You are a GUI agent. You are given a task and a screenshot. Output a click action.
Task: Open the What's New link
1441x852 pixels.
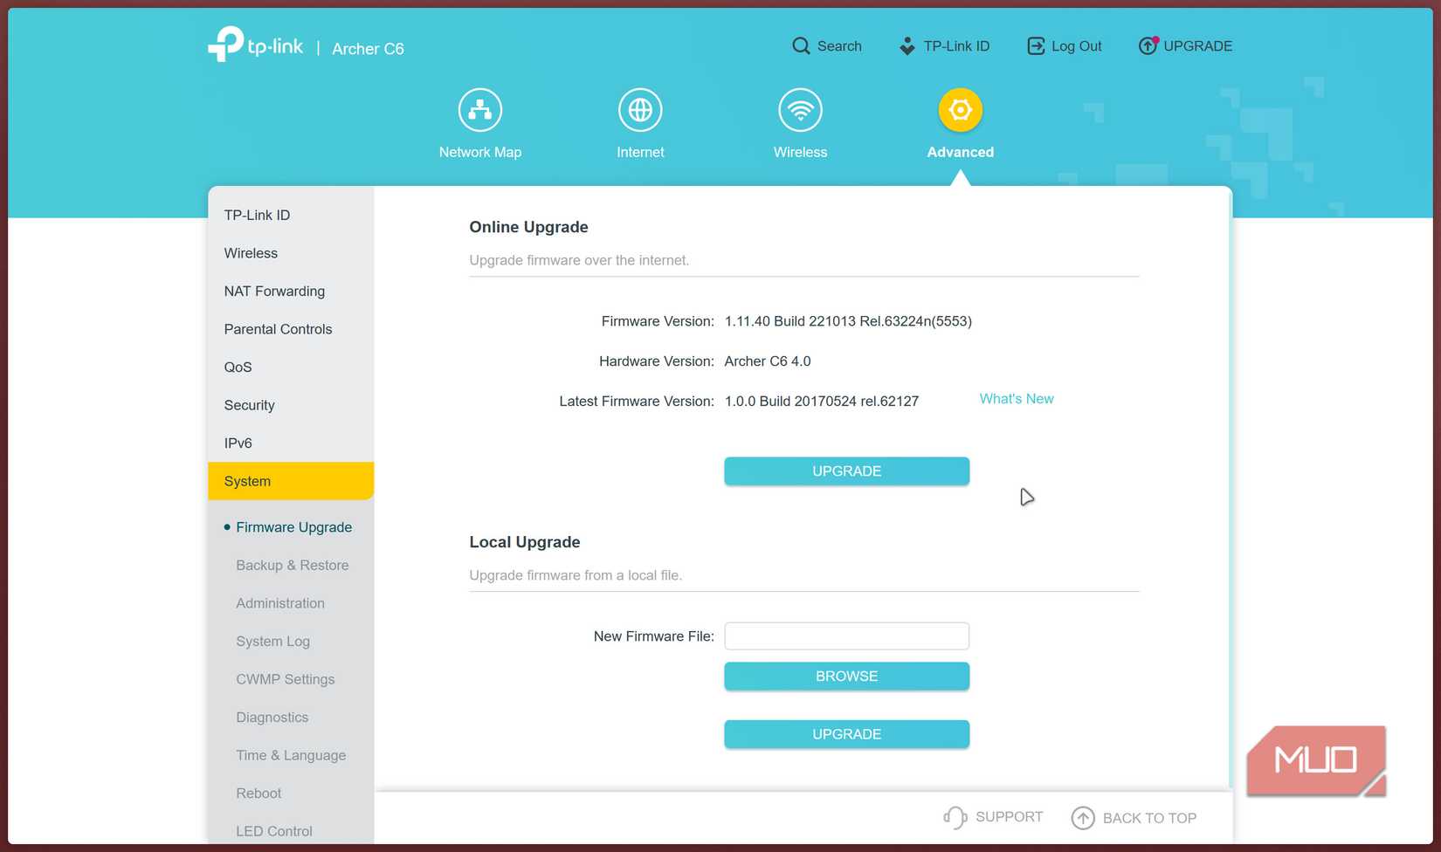1016,399
